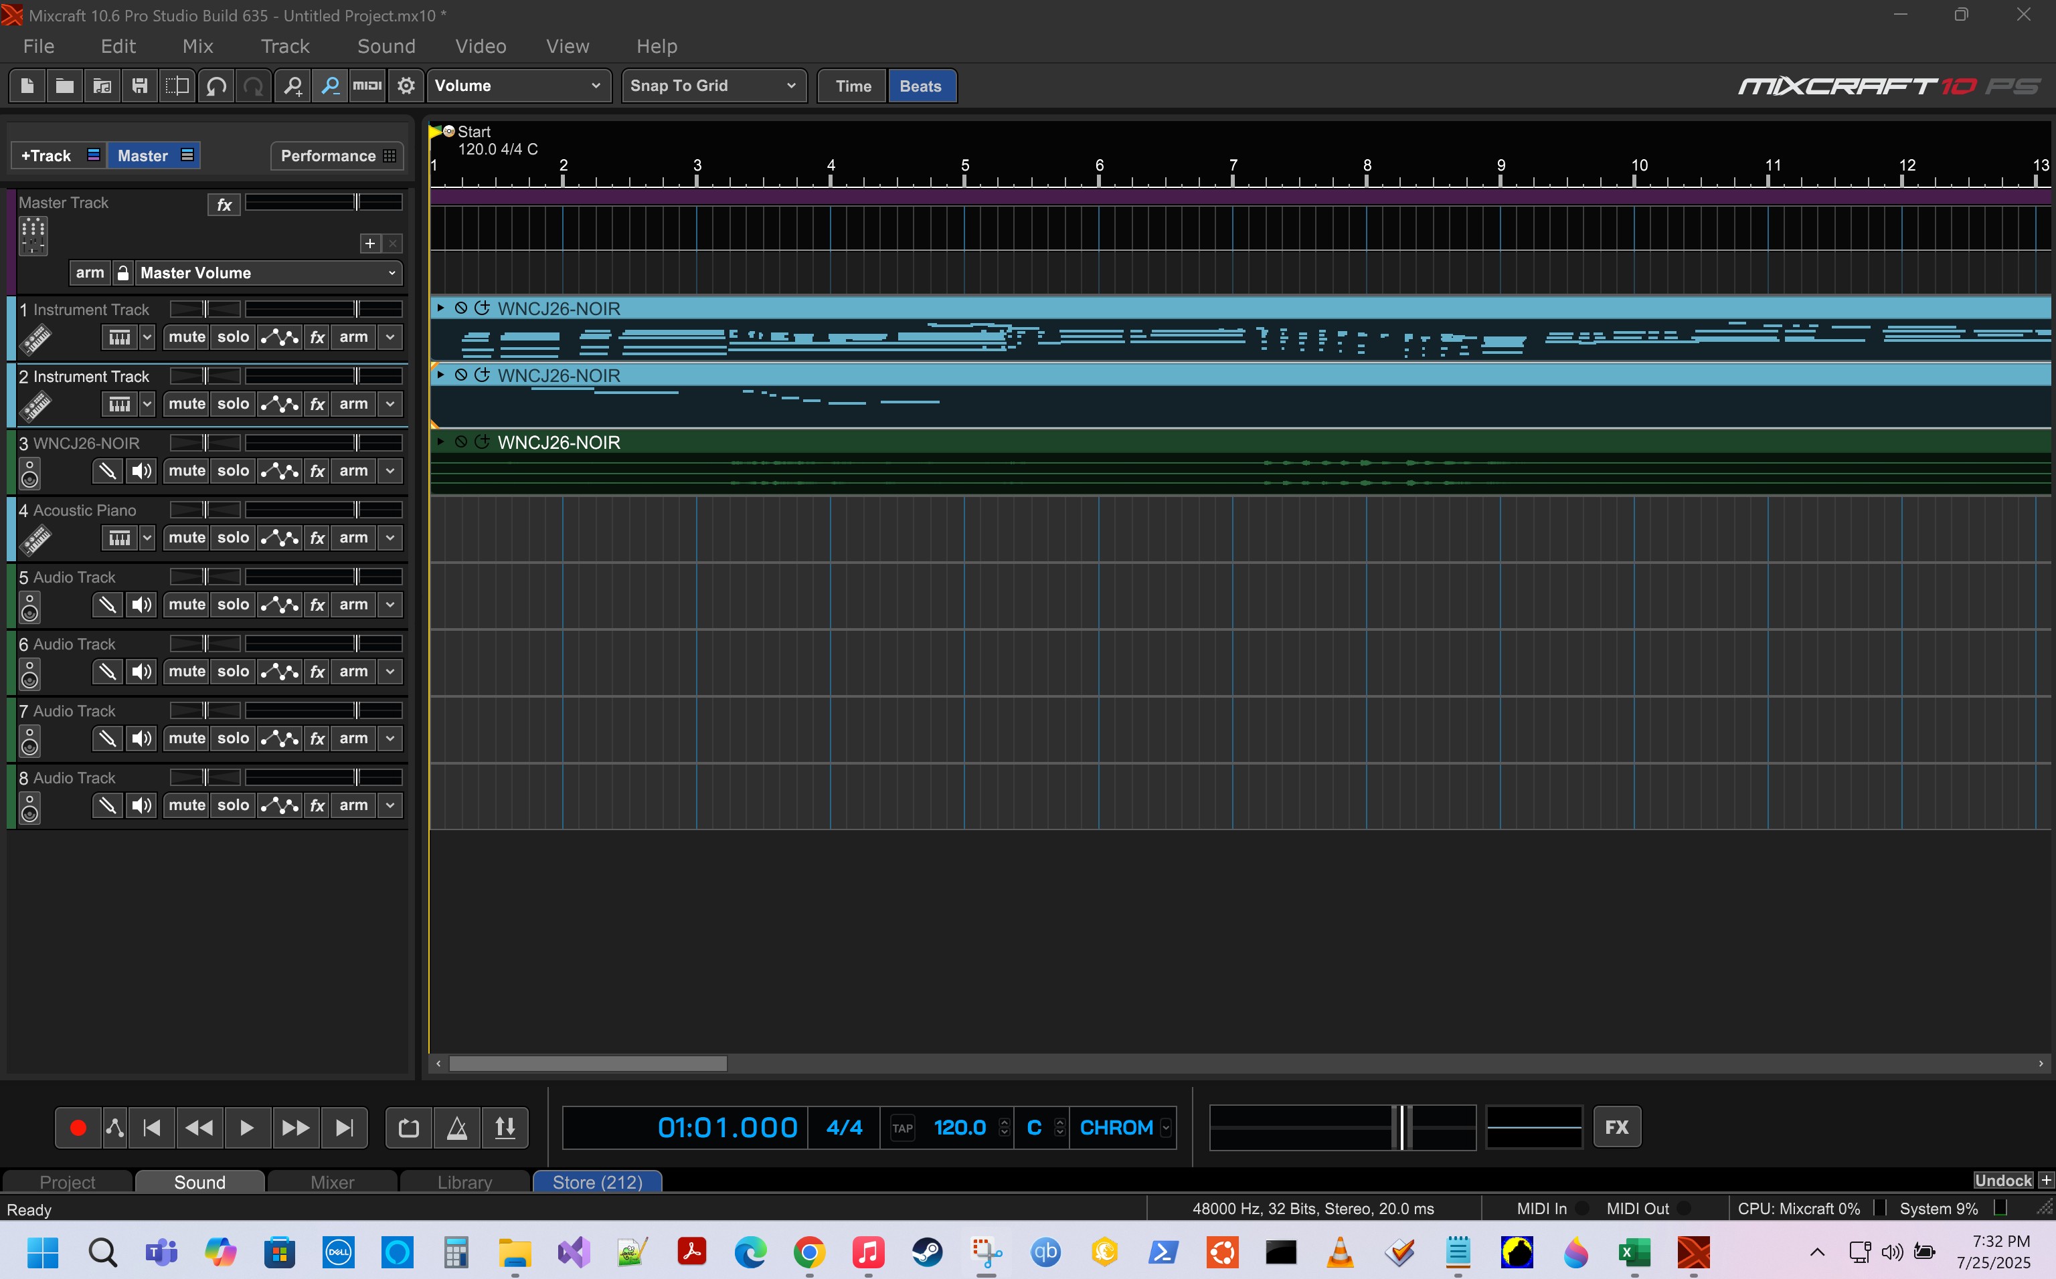Expand the first WNCJ26-NOIR clip arrow
Viewport: 2056px width, 1279px height.
click(440, 308)
